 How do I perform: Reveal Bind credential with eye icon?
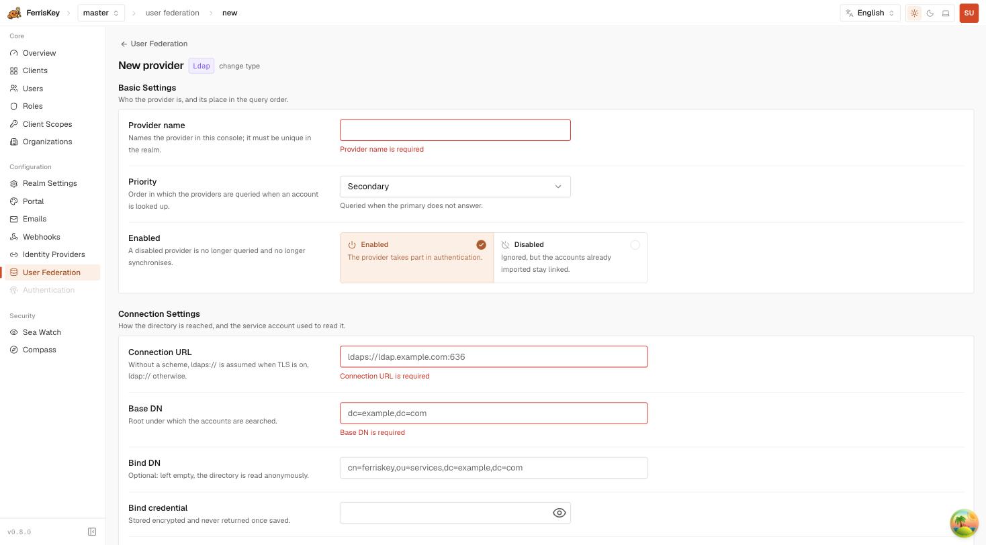tap(559, 513)
